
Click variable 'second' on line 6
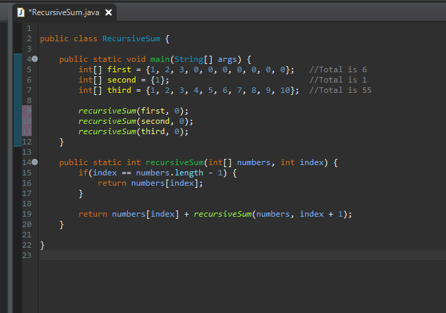point(122,80)
